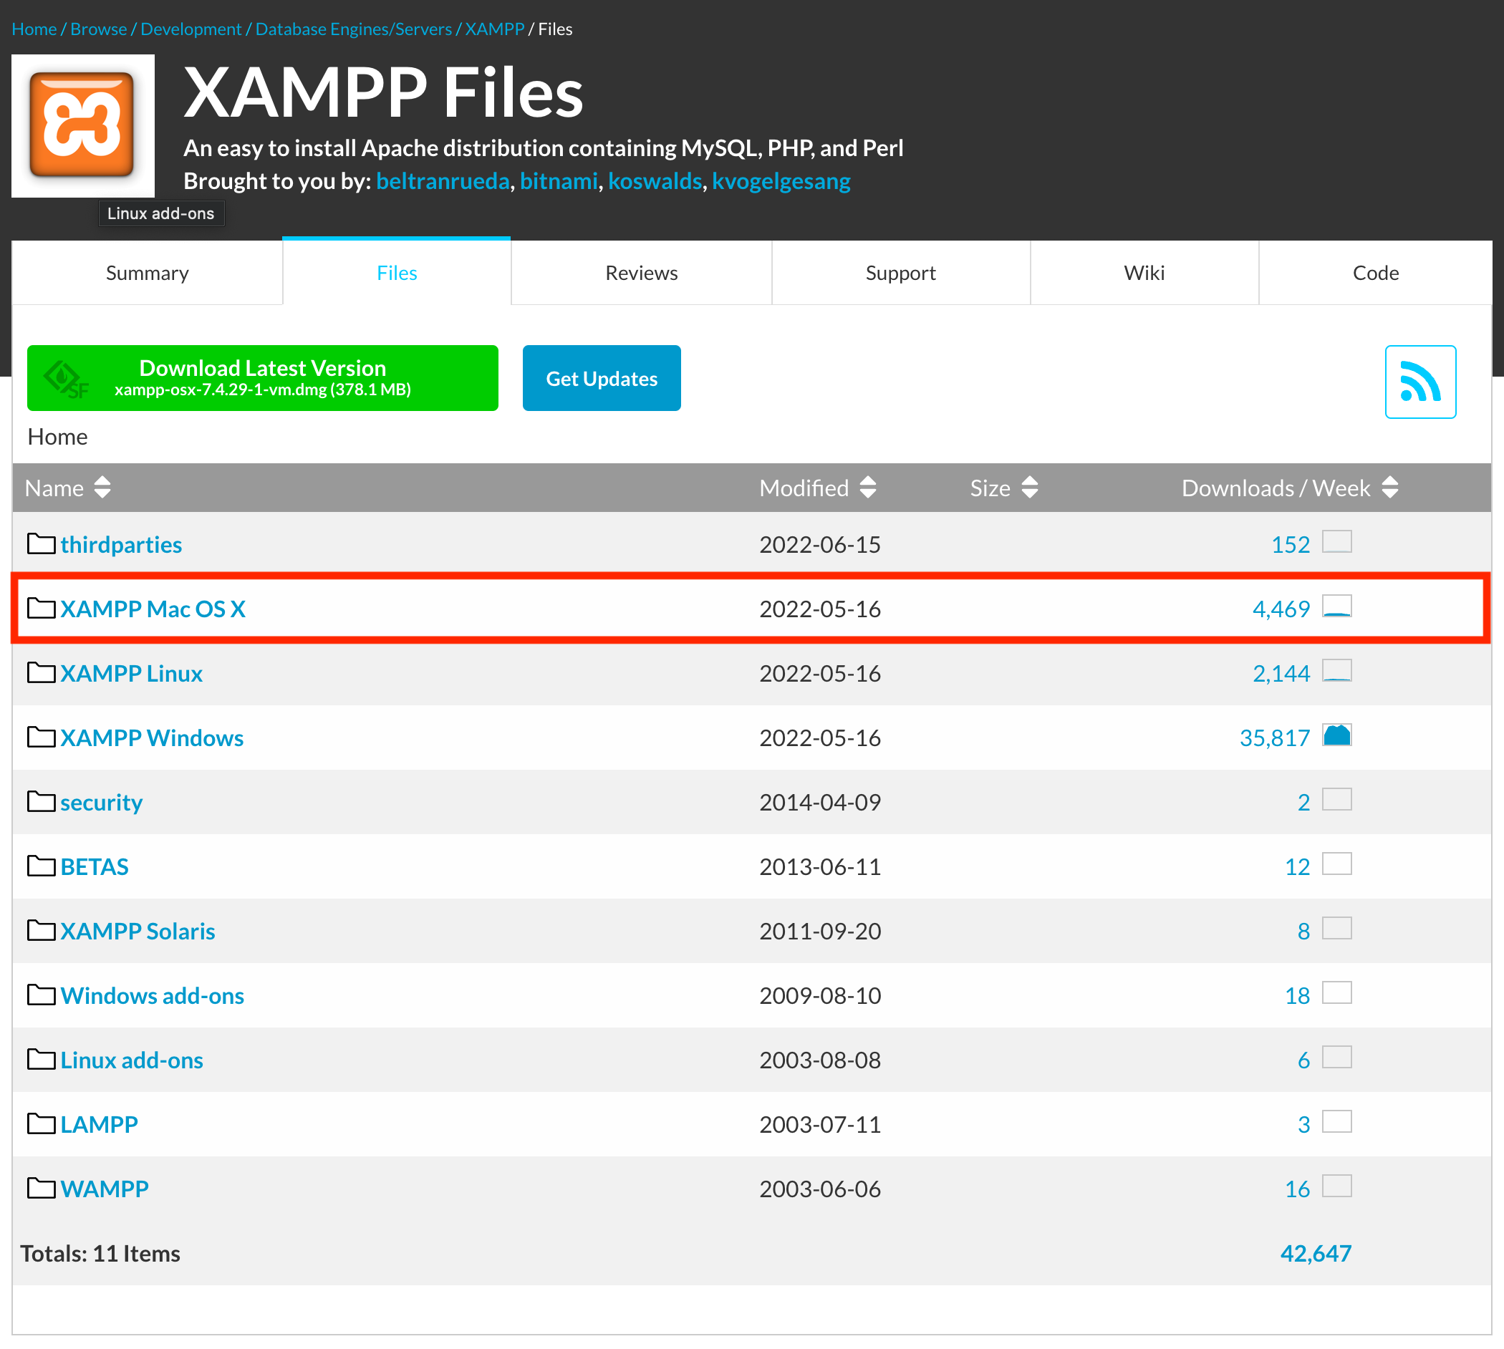Screen dimensions: 1504x1349
Task: Click the BETAS folder icon
Action: coord(41,866)
